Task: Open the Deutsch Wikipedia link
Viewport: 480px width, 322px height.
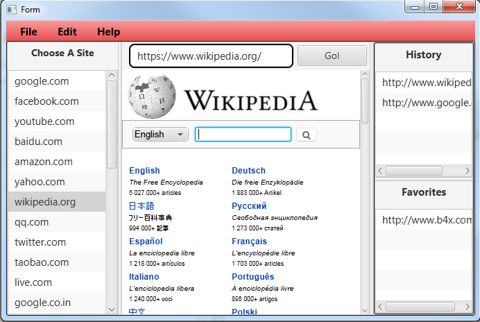Action: tap(248, 170)
